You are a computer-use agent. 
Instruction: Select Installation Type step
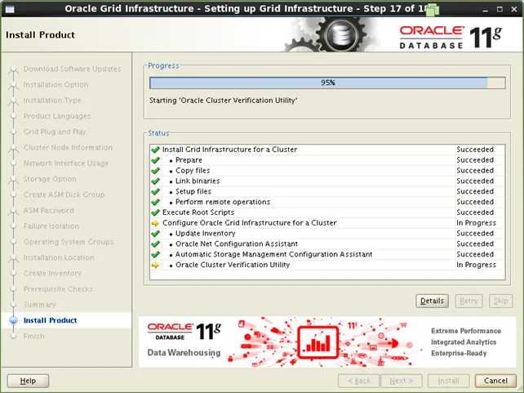pos(52,100)
